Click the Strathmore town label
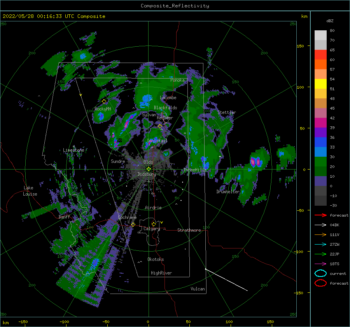Image resolution: width=350 pixels, height=327 pixels. pos(189,230)
